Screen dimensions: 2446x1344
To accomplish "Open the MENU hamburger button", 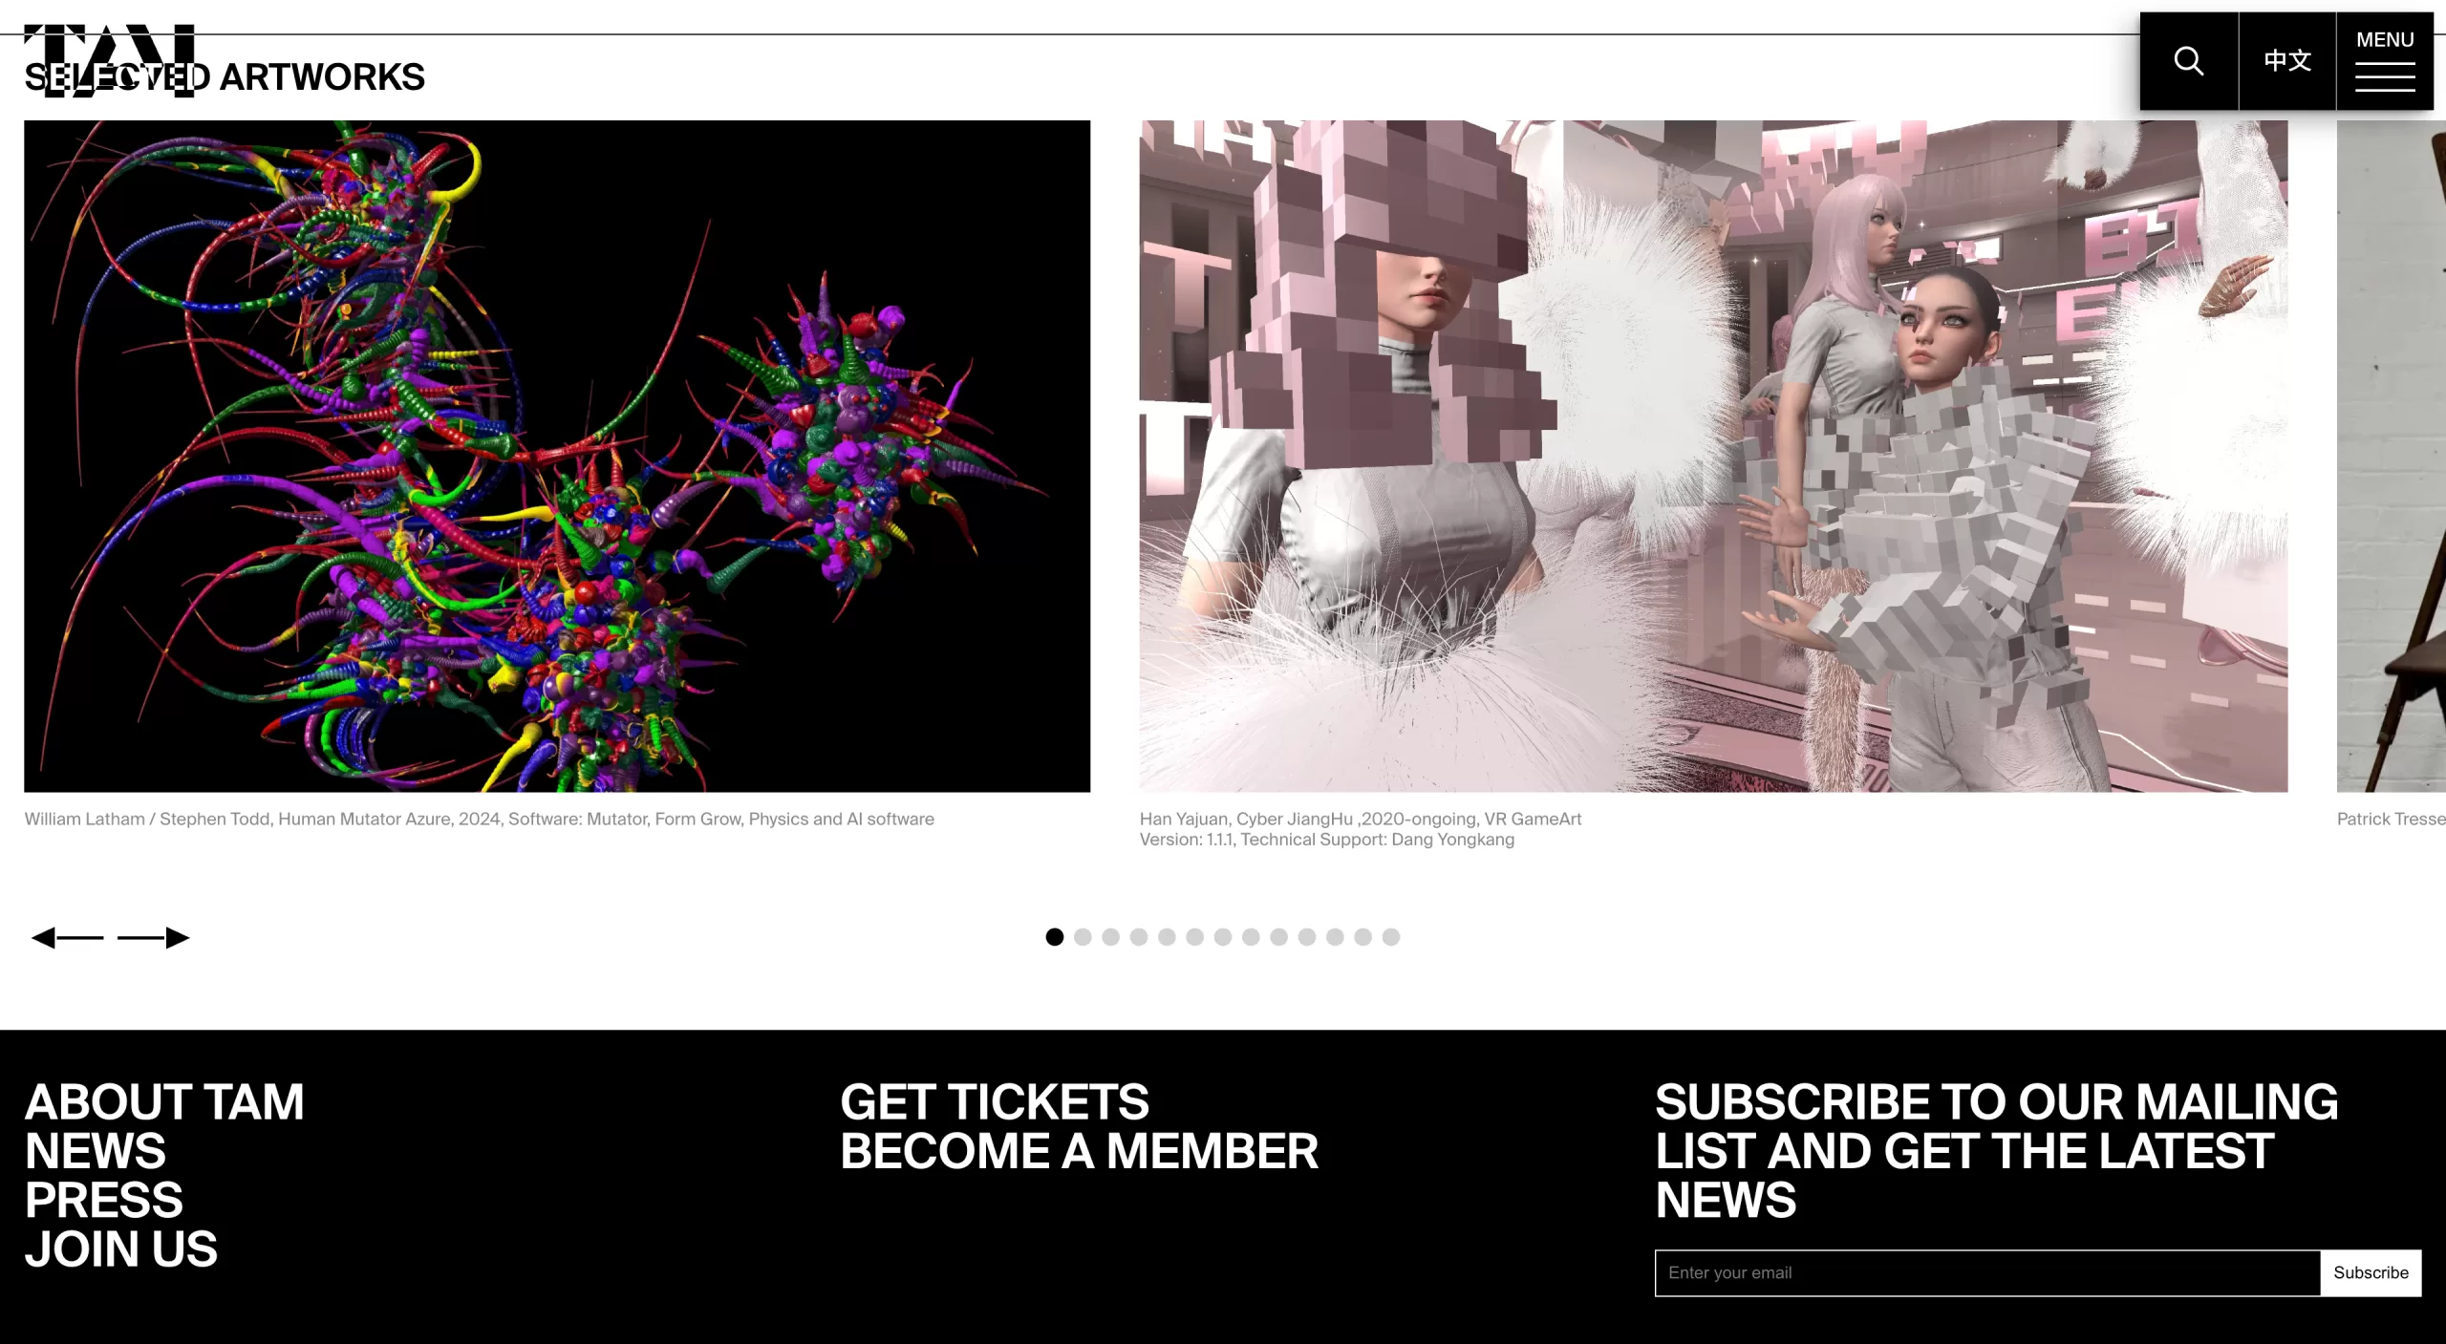I will 2385,60.
